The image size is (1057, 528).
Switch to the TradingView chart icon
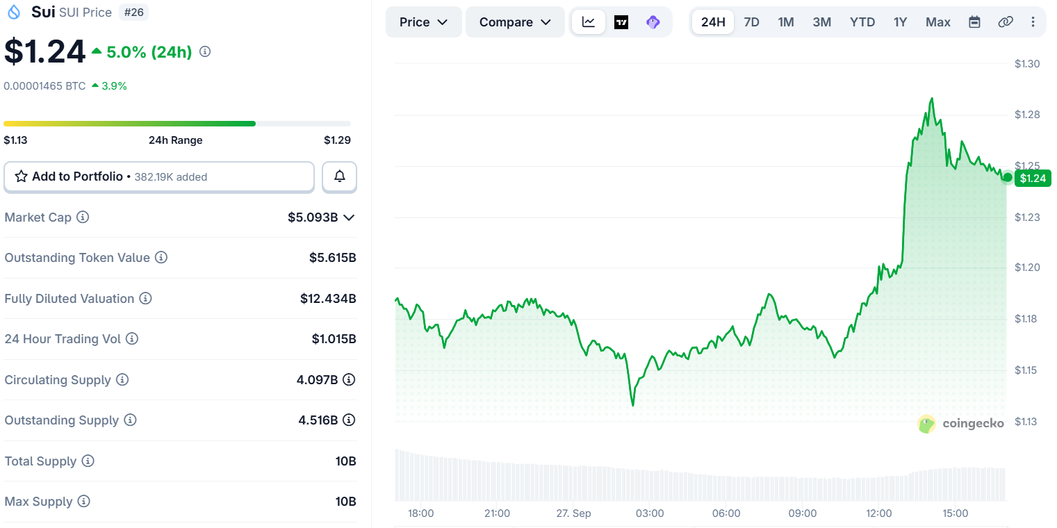(621, 22)
